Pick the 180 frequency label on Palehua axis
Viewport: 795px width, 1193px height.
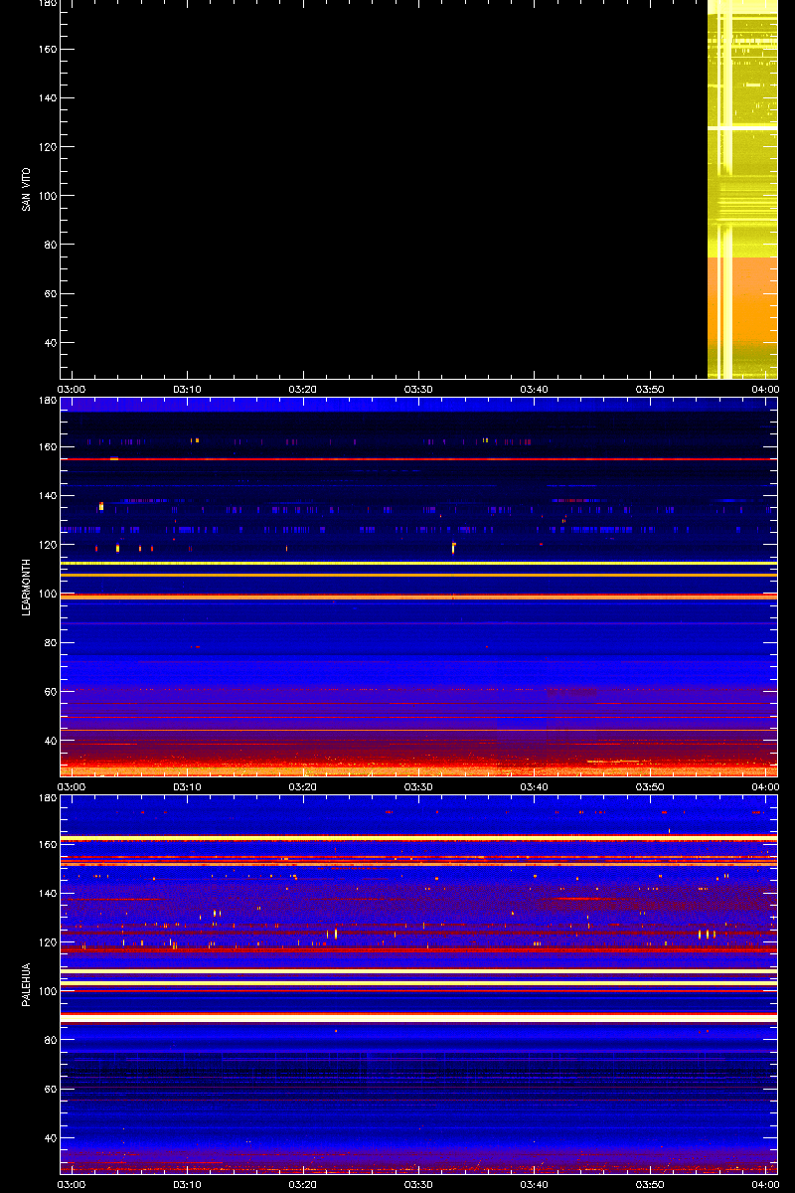[46, 798]
